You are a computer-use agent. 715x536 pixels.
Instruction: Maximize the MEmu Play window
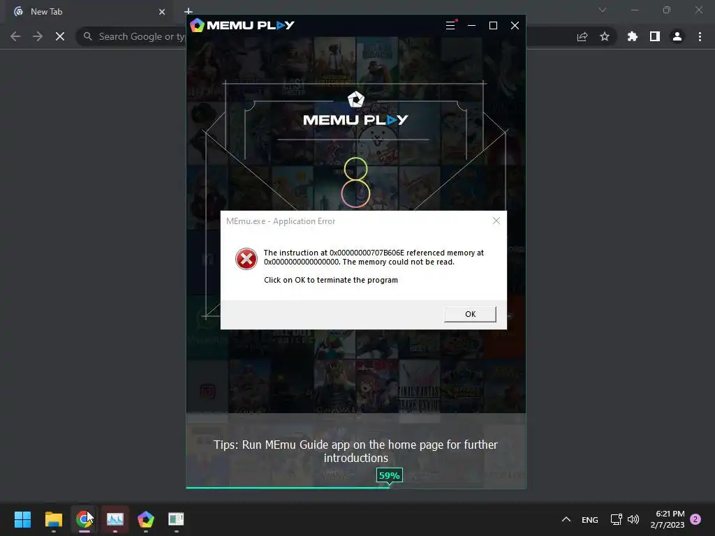(493, 26)
